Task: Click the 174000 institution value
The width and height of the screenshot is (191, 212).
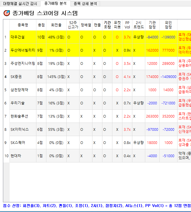Action: coord(152,77)
